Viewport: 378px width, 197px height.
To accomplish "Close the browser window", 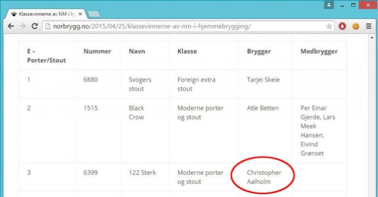I will pos(368,5).
